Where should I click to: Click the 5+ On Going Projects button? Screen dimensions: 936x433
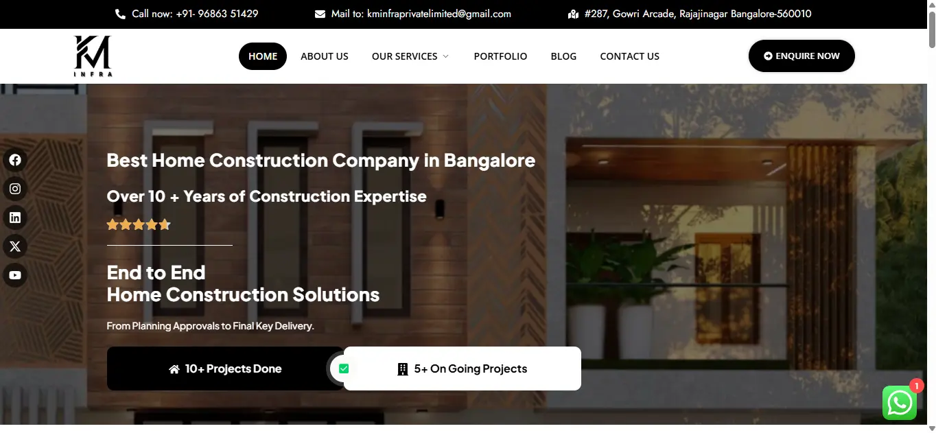click(x=463, y=368)
